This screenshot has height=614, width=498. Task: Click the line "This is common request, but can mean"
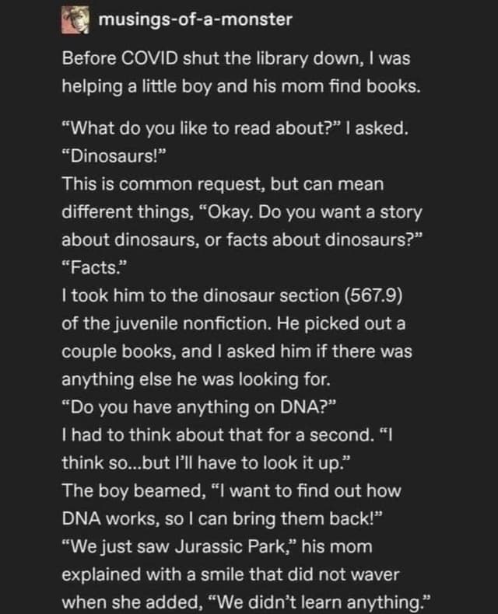point(223,187)
